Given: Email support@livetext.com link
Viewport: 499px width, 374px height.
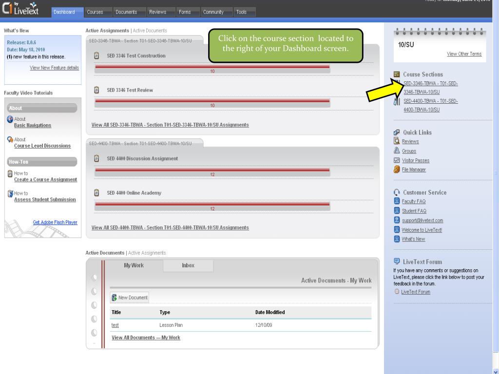Looking at the screenshot, I should 422,221.
